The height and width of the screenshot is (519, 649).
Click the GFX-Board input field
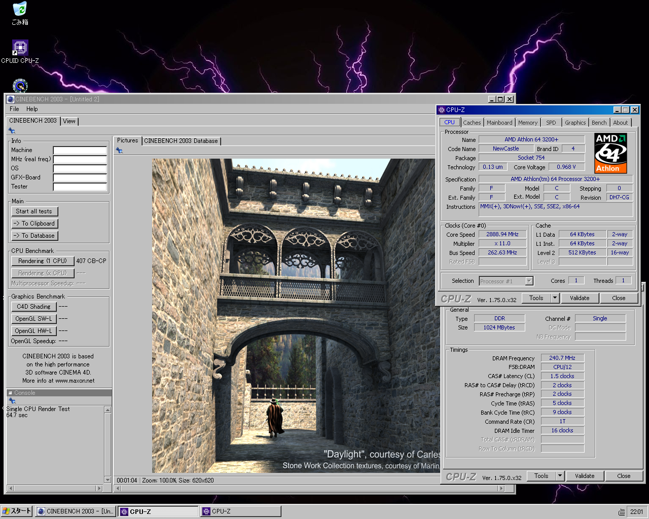pyautogui.click(x=80, y=178)
